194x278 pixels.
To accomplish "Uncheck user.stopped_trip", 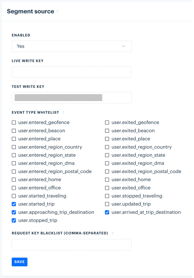I will click(13, 220).
